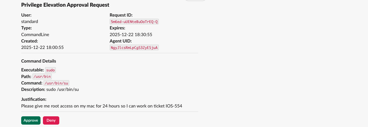
Task: Approve the privilege elevation request
Action: [x=31, y=120]
